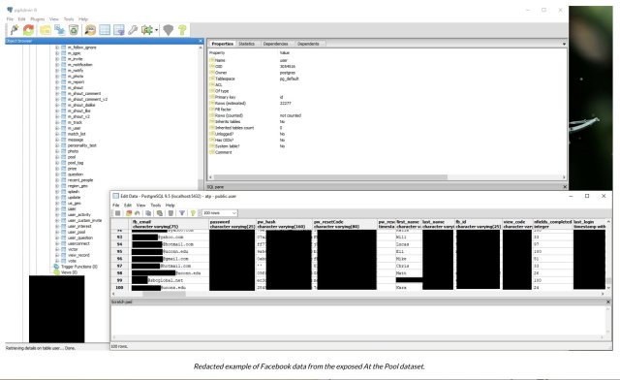The height and width of the screenshot is (380, 620).
Task: Click Copy icon in Edit Data toolbar
Action: tap(148, 213)
